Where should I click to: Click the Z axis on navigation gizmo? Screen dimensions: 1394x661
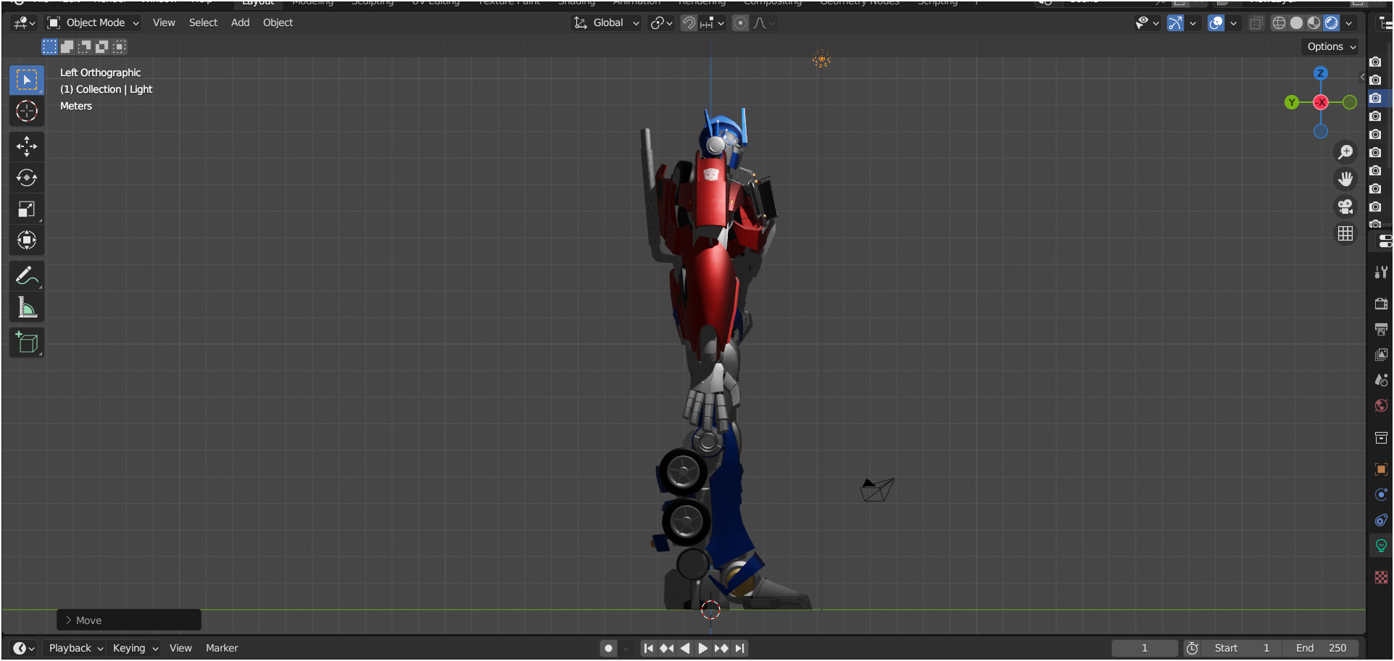coord(1321,73)
